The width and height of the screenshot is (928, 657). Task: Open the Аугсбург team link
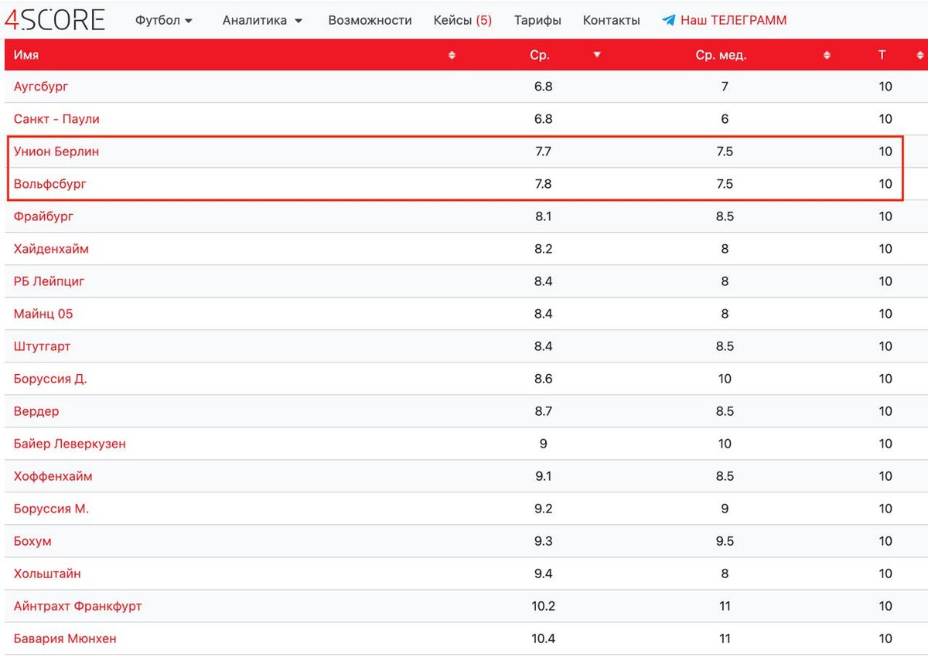point(41,87)
